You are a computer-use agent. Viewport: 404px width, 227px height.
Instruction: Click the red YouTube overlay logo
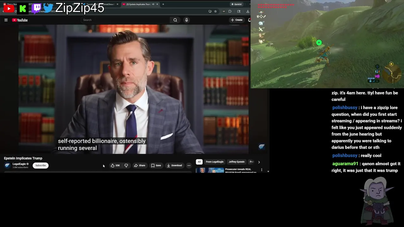point(9,9)
